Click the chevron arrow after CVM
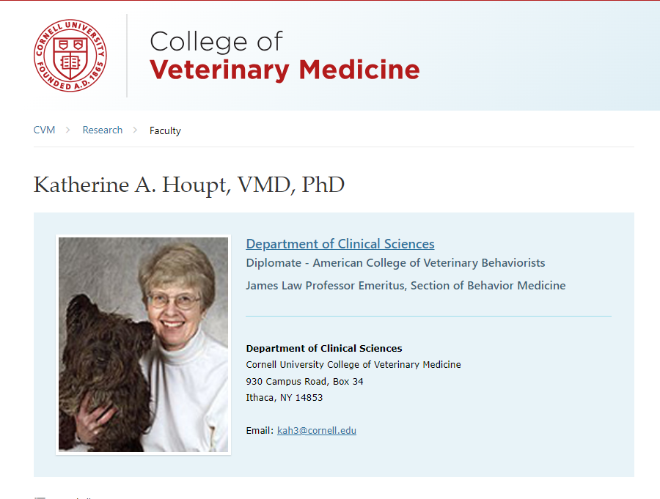660x499 pixels. [68, 130]
